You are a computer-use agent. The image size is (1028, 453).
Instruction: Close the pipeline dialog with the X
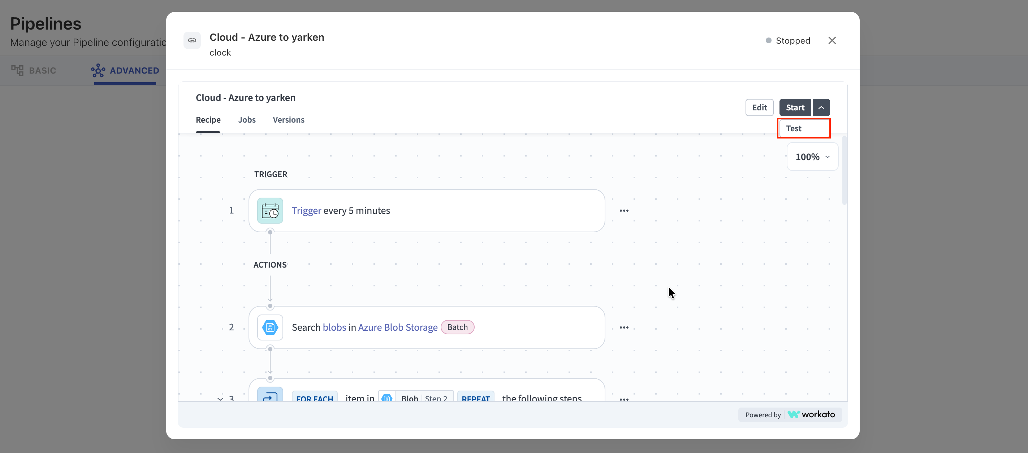coord(832,41)
